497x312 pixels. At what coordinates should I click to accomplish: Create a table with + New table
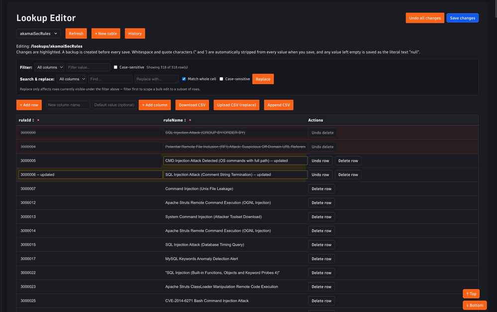[x=106, y=34]
